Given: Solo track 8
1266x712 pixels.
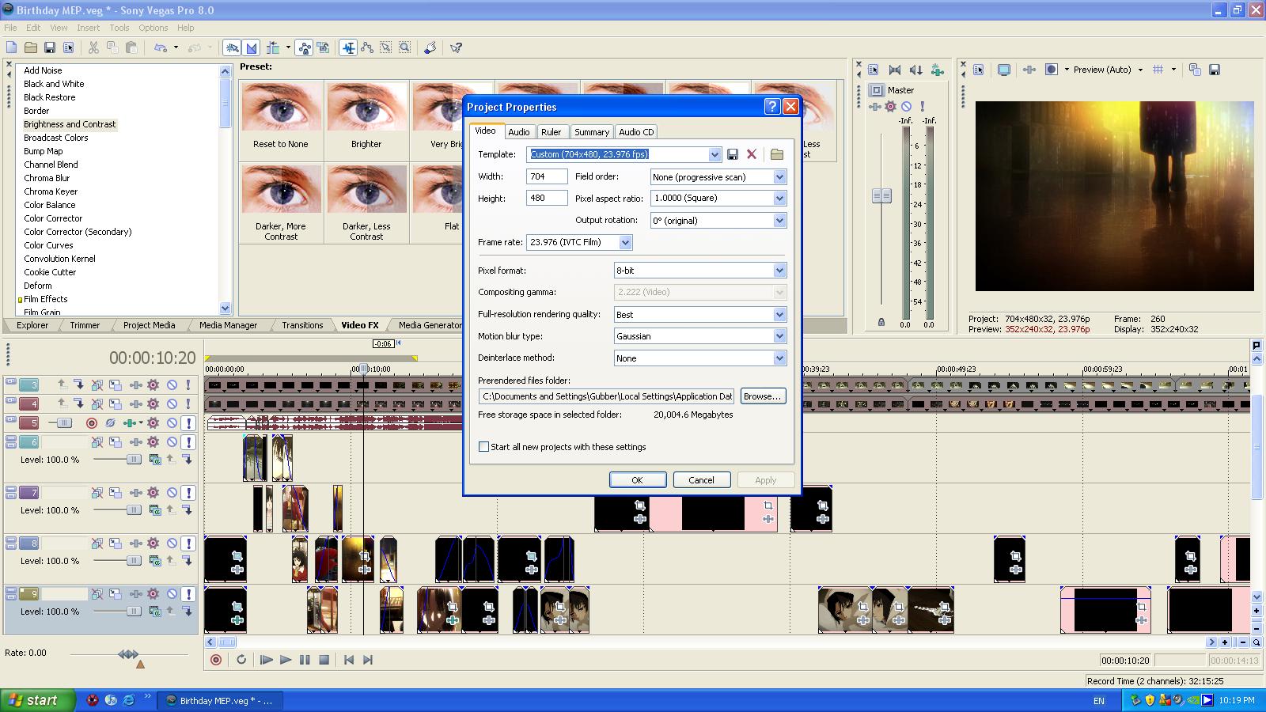Looking at the screenshot, I should click(189, 543).
